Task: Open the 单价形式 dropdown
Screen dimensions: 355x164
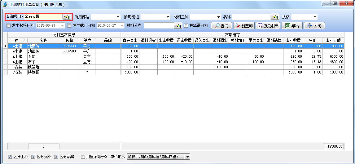Action: pyautogui.click(x=187, y=157)
